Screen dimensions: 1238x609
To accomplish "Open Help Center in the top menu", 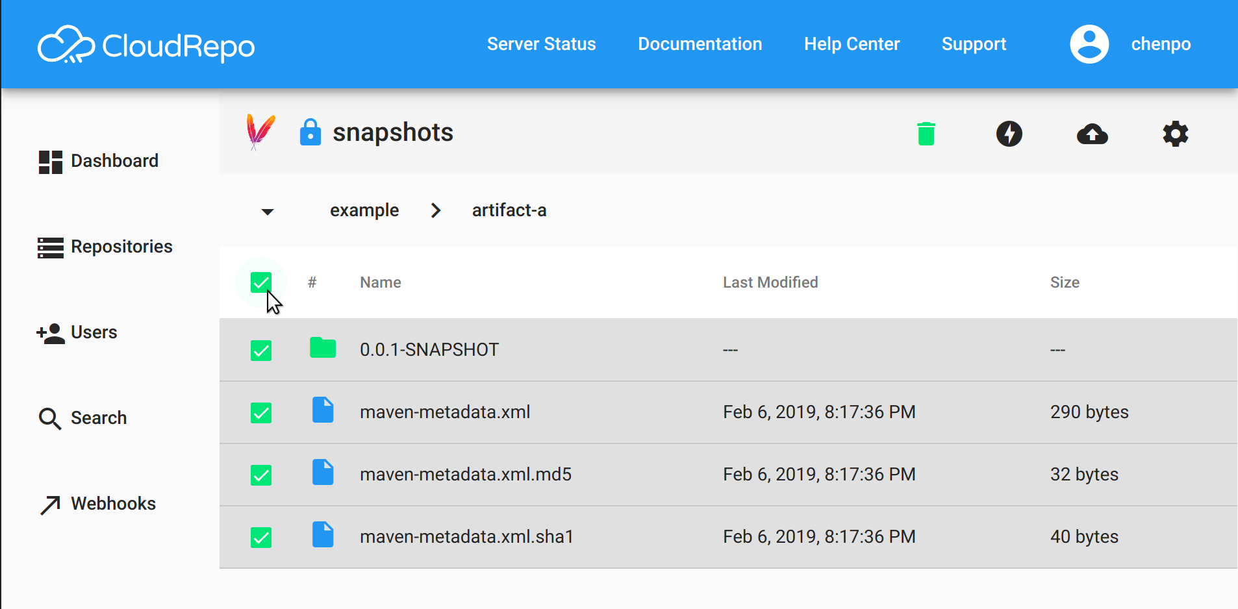I will 852,44.
